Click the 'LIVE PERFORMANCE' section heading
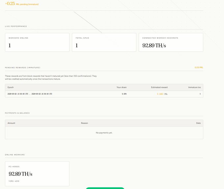Viewport: 224px width, 189px height. click(16, 26)
